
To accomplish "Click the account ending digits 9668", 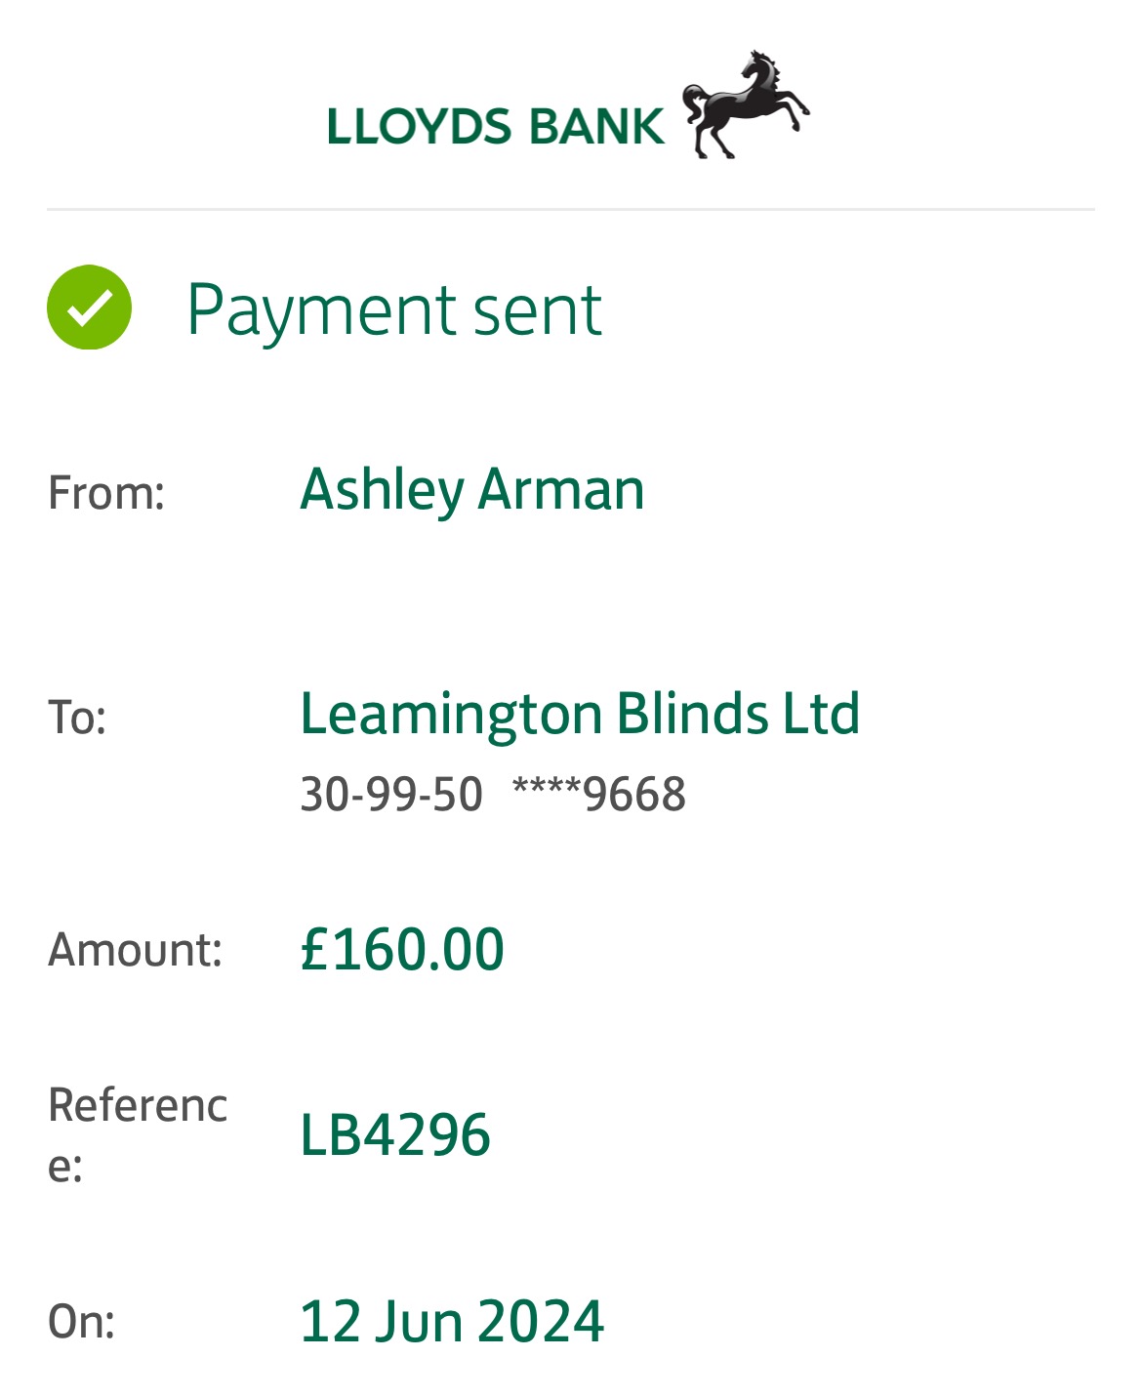I will tap(634, 795).
